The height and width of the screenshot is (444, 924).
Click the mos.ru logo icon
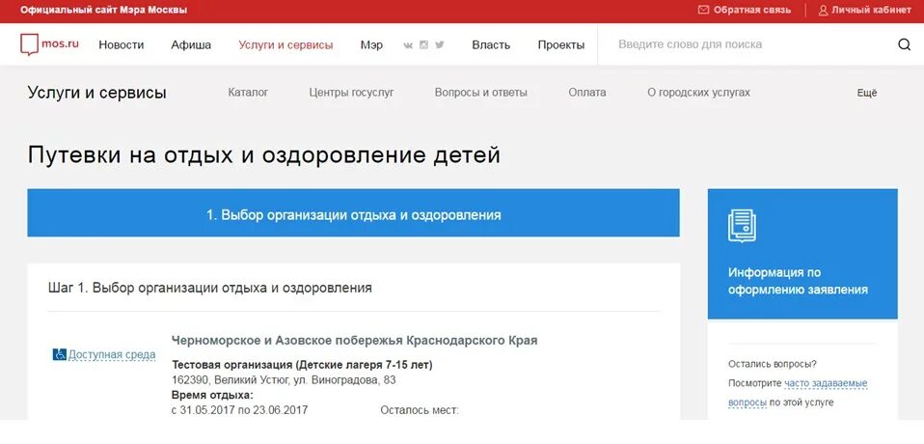tap(30, 44)
